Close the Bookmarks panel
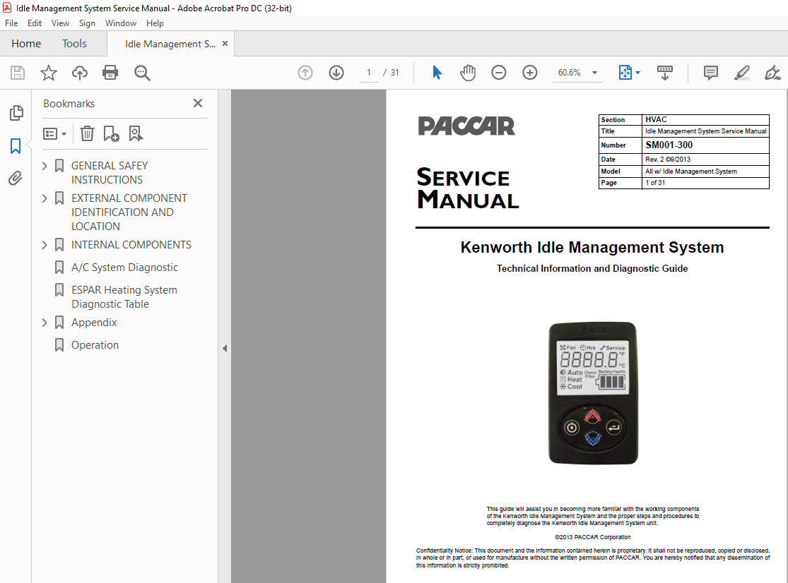The image size is (788, 583). pyautogui.click(x=198, y=103)
